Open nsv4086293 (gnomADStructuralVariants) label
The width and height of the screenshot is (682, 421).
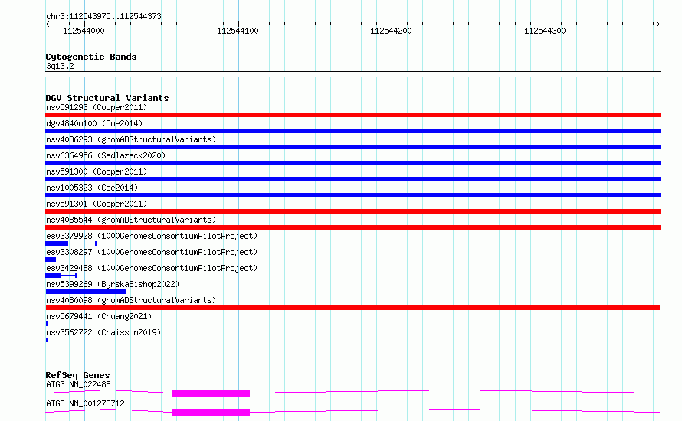pyautogui.click(x=131, y=139)
